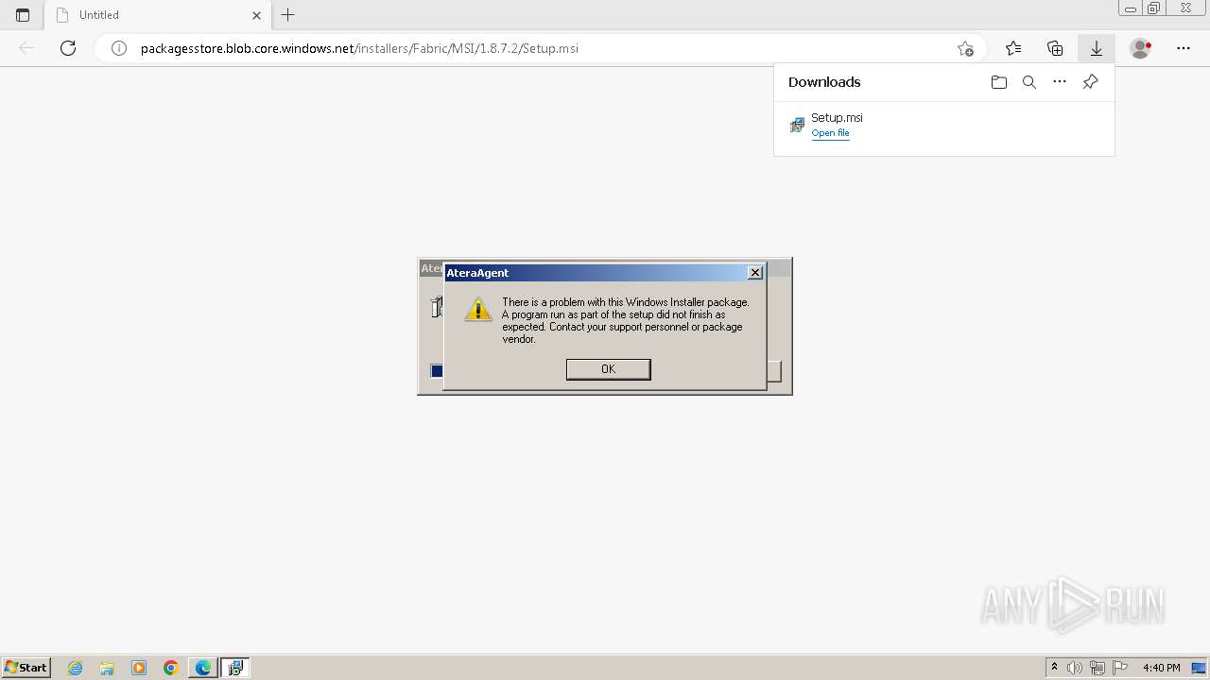
Task: Click the Setup.msi installer file icon
Action: pos(797,125)
